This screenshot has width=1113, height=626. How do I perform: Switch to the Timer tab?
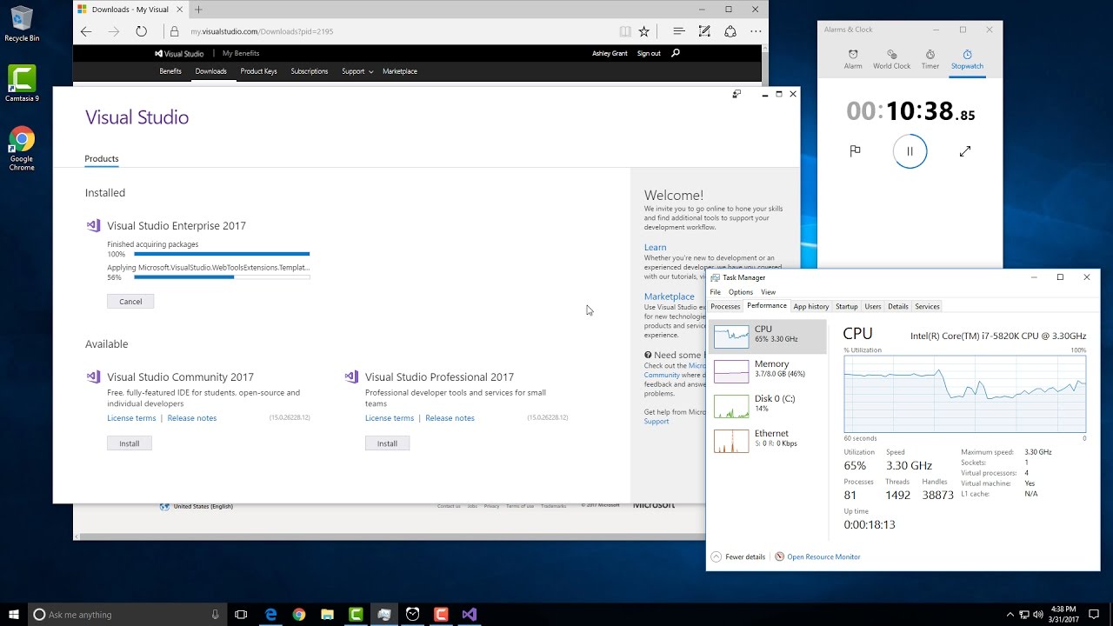coord(930,59)
